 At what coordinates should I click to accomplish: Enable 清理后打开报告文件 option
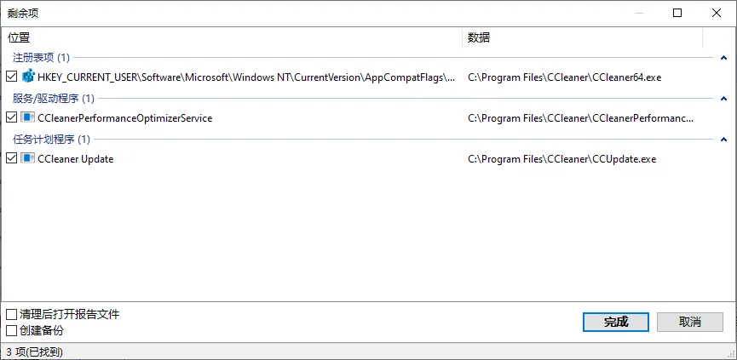[x=12, y=314]
